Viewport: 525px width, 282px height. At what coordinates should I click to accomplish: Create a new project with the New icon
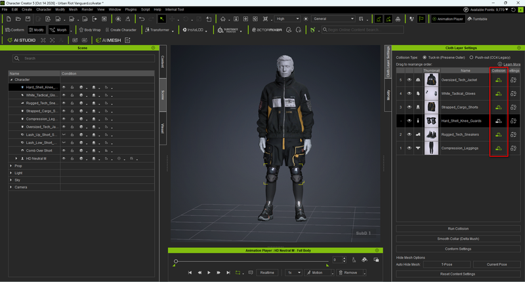(9, 19)
